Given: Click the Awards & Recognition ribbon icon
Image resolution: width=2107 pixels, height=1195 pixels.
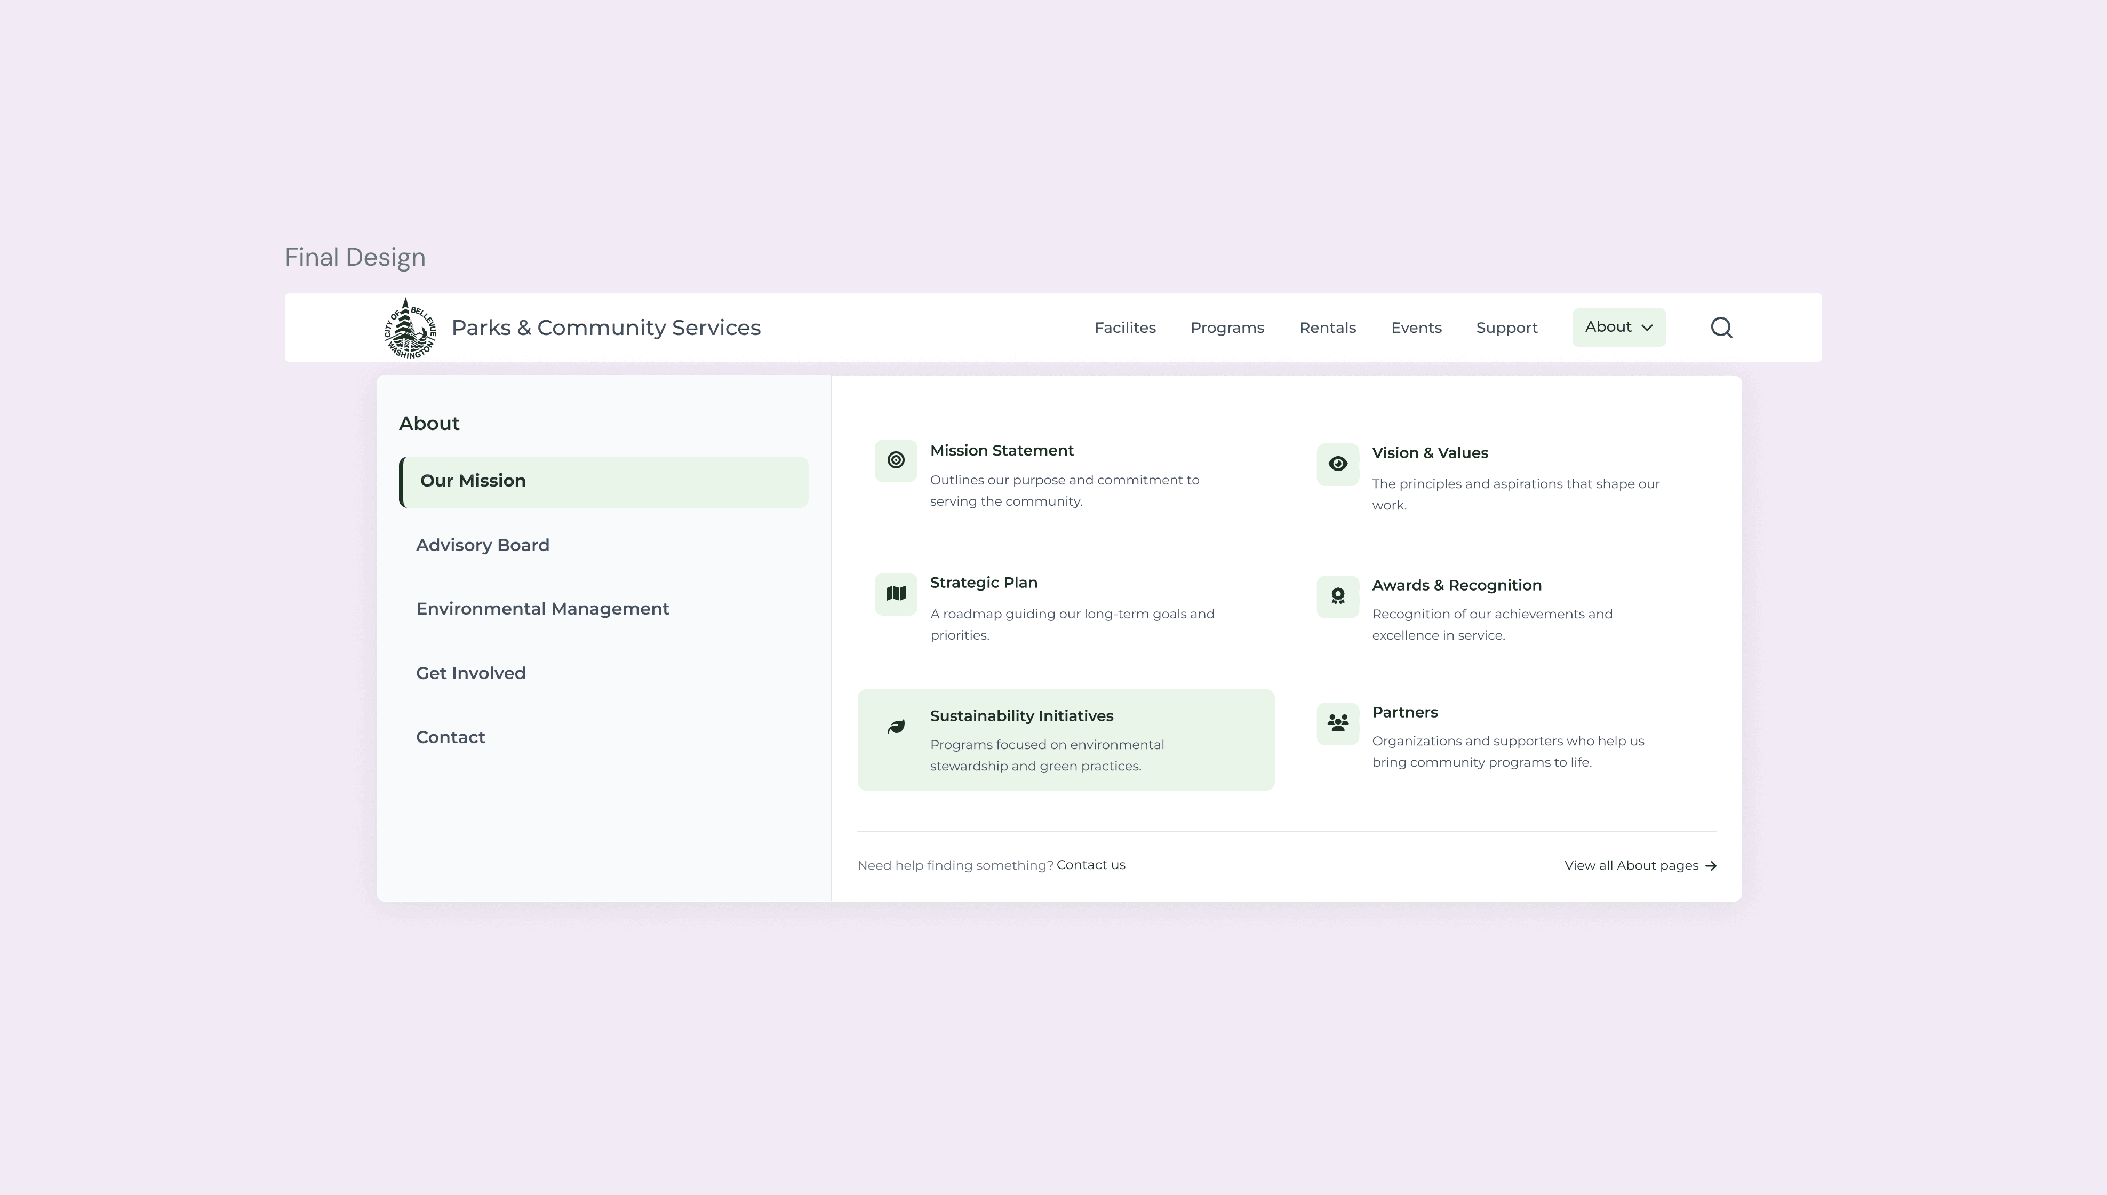Looking at the screenshot, I should click(1337, 596).
